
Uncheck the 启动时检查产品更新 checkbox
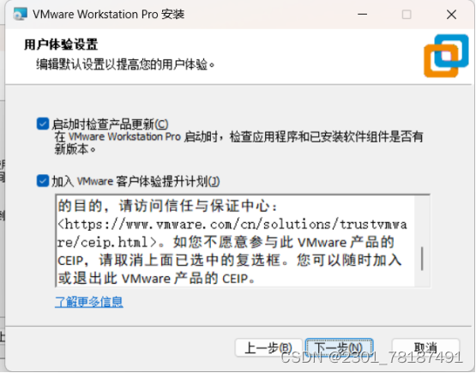click(43, 123)
